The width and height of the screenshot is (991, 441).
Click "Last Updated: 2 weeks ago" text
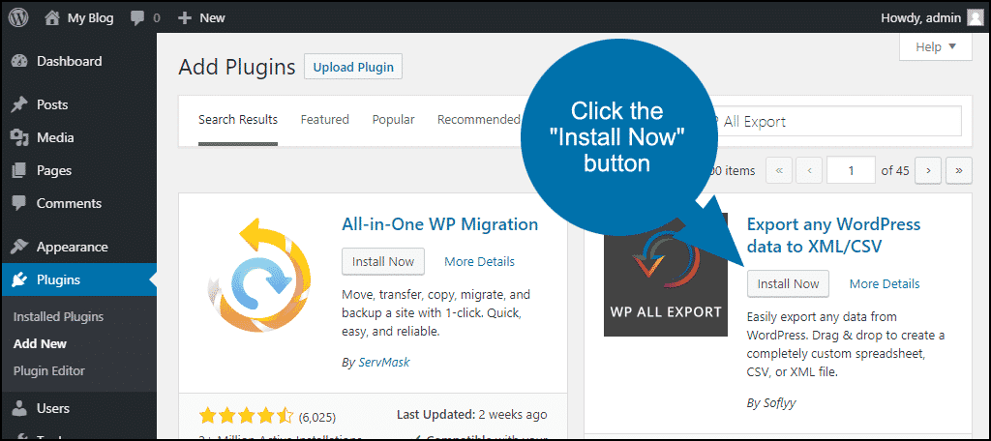pyautogui.click(x=471, y=415)
